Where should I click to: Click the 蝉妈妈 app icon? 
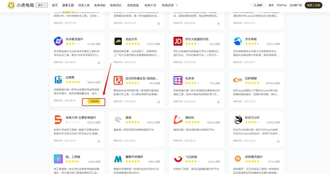(x=178, y=119)
